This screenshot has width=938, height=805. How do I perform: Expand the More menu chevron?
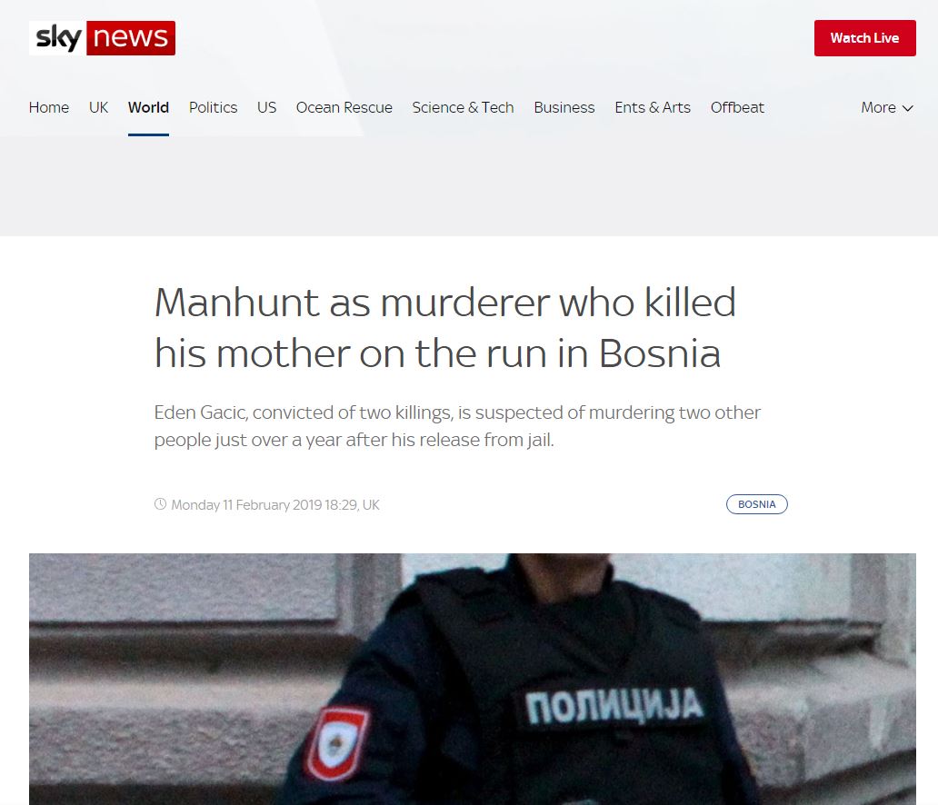[x=907, y=108]
